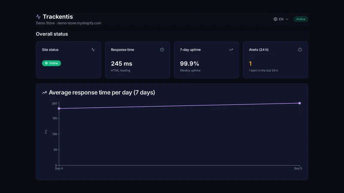344x193 pixels.
Task: Click the 245 ms response time value
Action: click(122, 63)
